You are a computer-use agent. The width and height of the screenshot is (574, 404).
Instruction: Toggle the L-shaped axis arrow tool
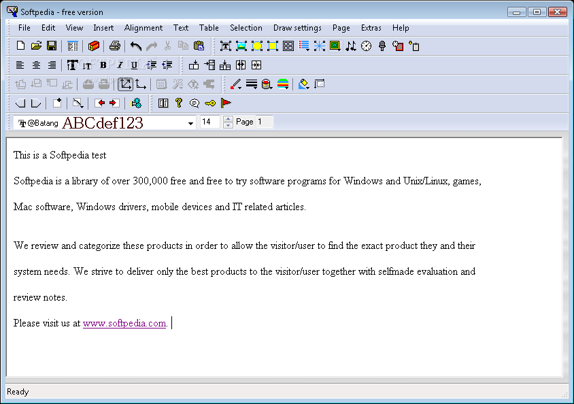141,84
